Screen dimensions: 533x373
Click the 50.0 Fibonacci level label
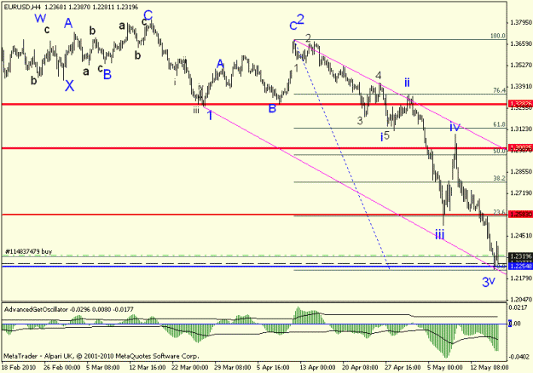(500, 151)
